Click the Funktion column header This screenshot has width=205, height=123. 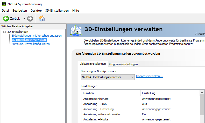(111, 93)
